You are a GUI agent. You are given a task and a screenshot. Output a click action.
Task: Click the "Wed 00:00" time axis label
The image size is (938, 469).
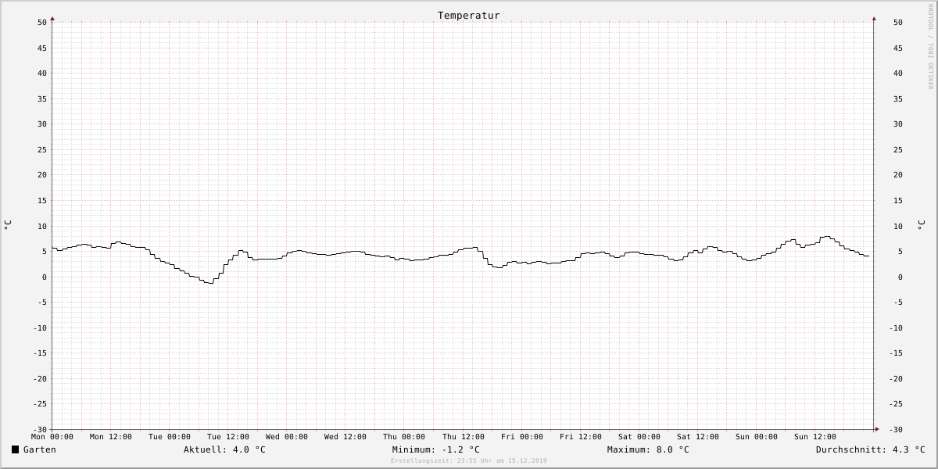coord(287,437)
